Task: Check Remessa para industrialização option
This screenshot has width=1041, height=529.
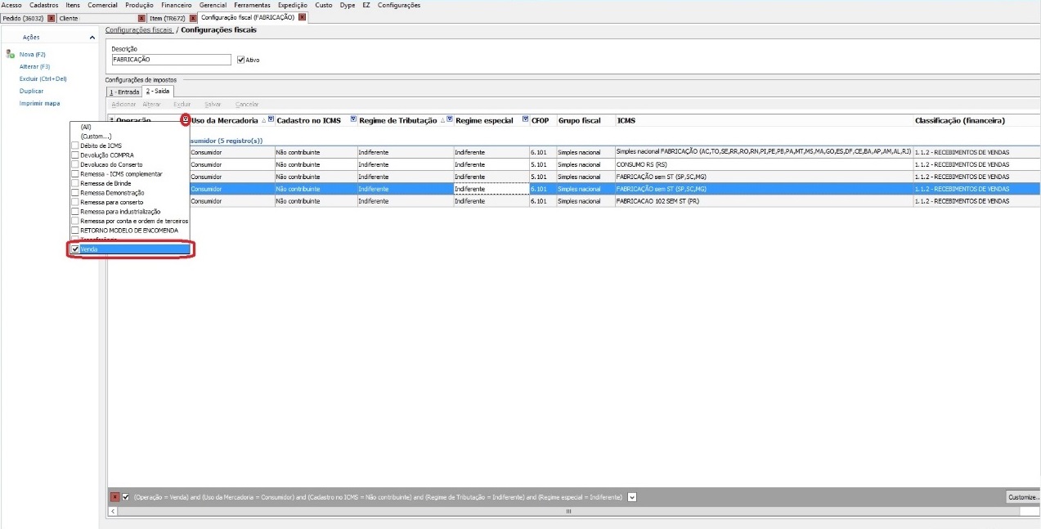Action: [75, 212]
